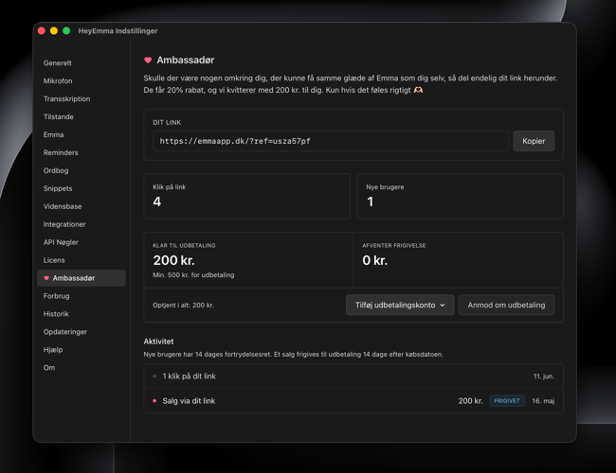Click the 200 kr. Klar til udbetaling amount
Viewport: 616px width, 473px height.
174,260
